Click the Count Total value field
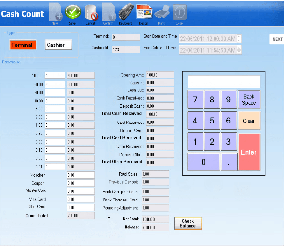 tap(81, 216)
